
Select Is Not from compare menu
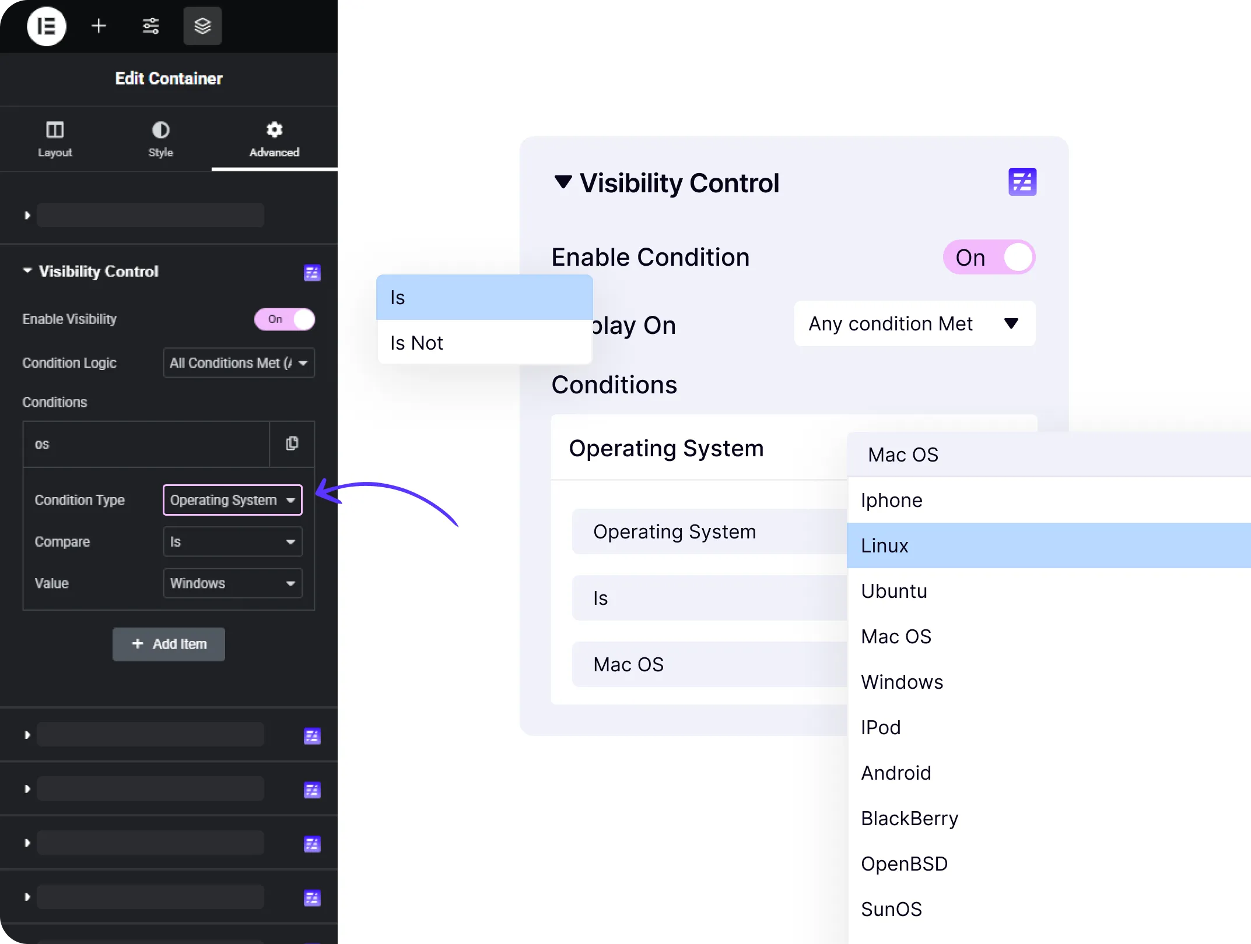pyautogui.click(x=416, y=343)
